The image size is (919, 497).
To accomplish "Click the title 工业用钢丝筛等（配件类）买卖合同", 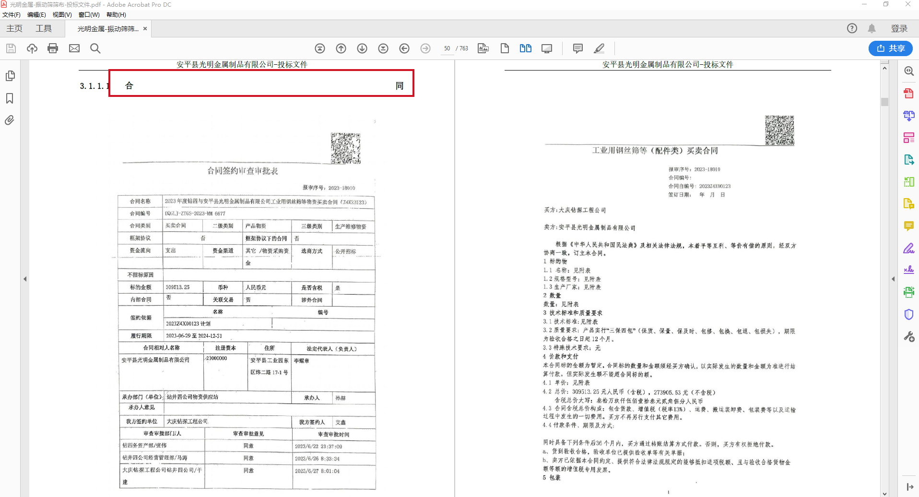I will [x=655, y=151].
